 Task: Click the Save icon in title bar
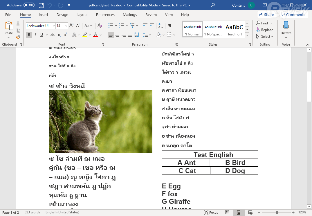(41, 5)
